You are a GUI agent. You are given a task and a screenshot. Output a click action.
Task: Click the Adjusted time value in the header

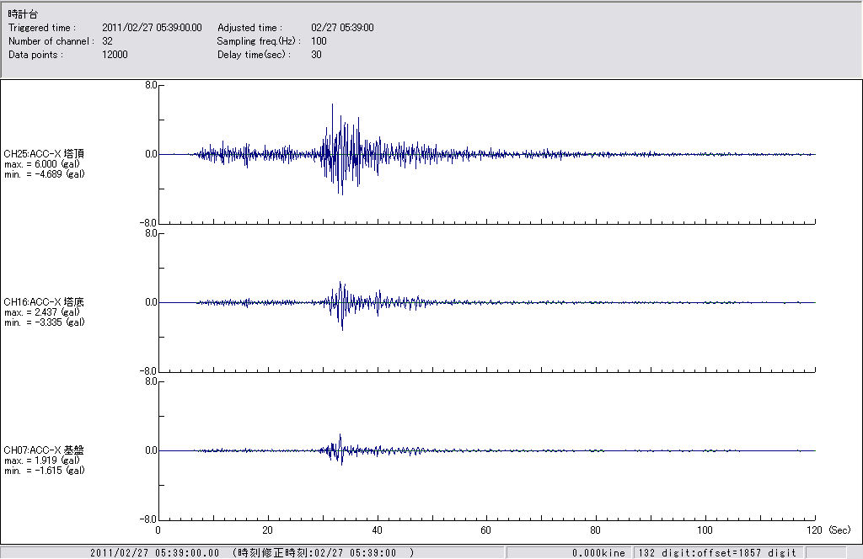(x=342, y=28)
